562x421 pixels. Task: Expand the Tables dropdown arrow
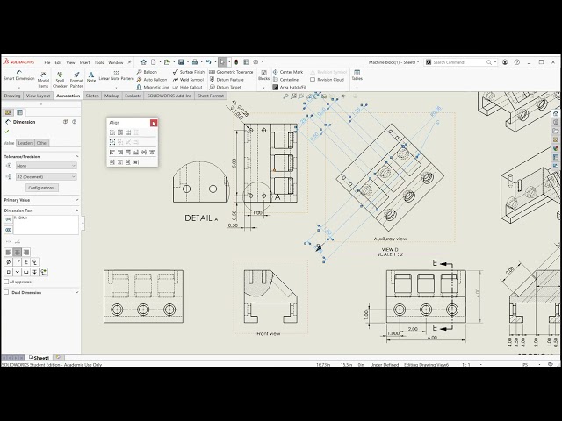click(x=357, y=88)
